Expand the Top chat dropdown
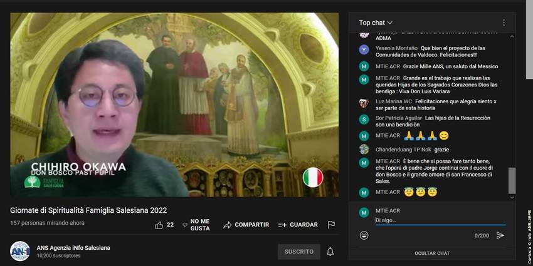This screenshot has width=533, height=266. [376, 23]
